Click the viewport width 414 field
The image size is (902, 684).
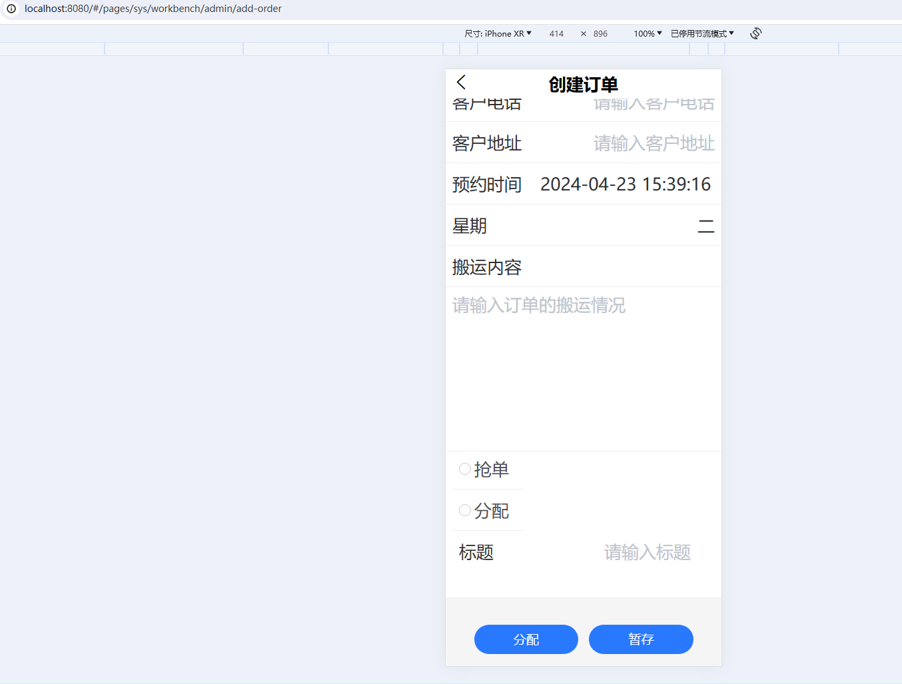(x=556, y=33)
